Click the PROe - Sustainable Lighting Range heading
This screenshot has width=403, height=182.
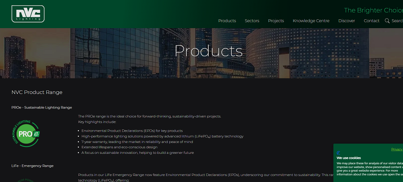pos(42,107)
